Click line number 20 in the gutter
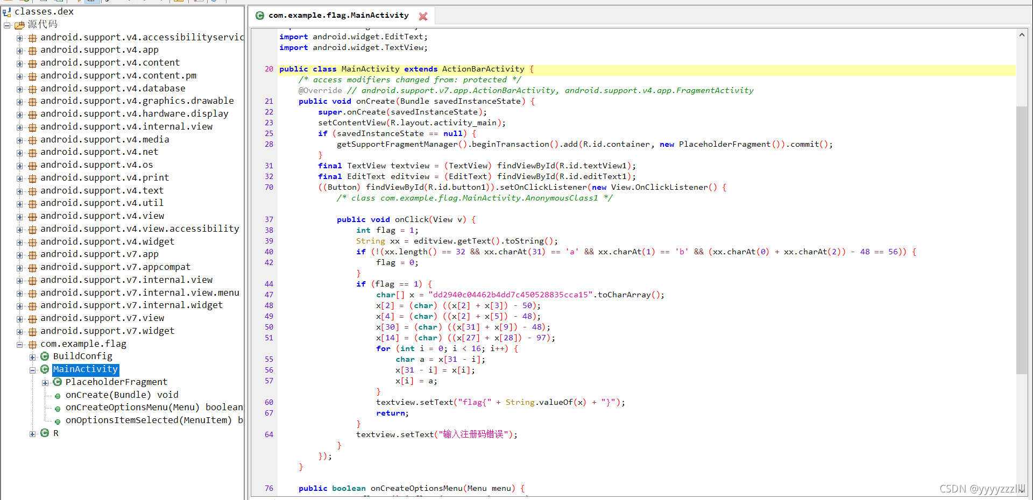Screen dimensions: 1033x500 tap(269, 69)
